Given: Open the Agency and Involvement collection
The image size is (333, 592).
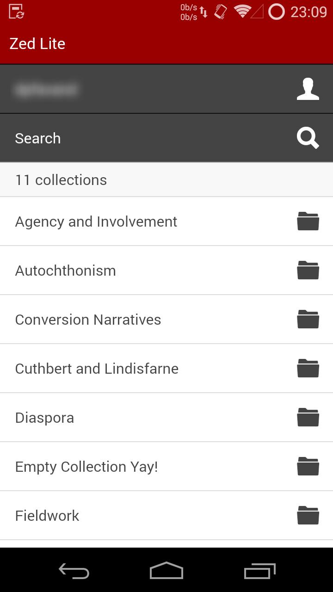Looking at the screenshot, I should click(96, 222).
